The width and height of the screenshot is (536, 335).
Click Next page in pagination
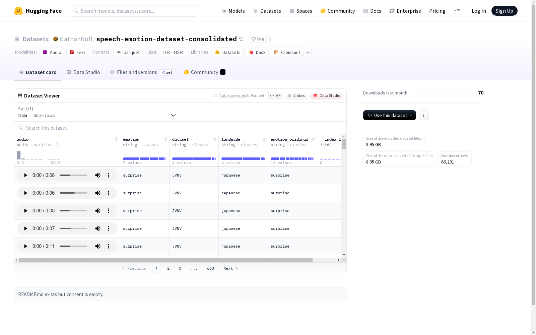pos(231,268)
